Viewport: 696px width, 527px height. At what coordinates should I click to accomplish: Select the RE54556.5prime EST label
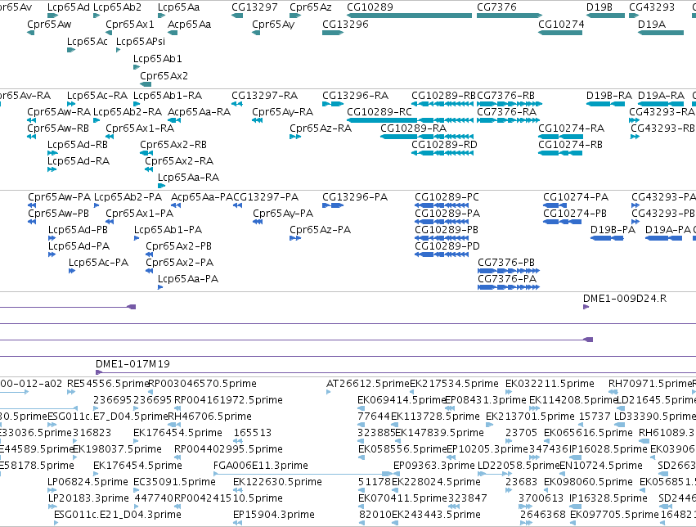(108, 384)
